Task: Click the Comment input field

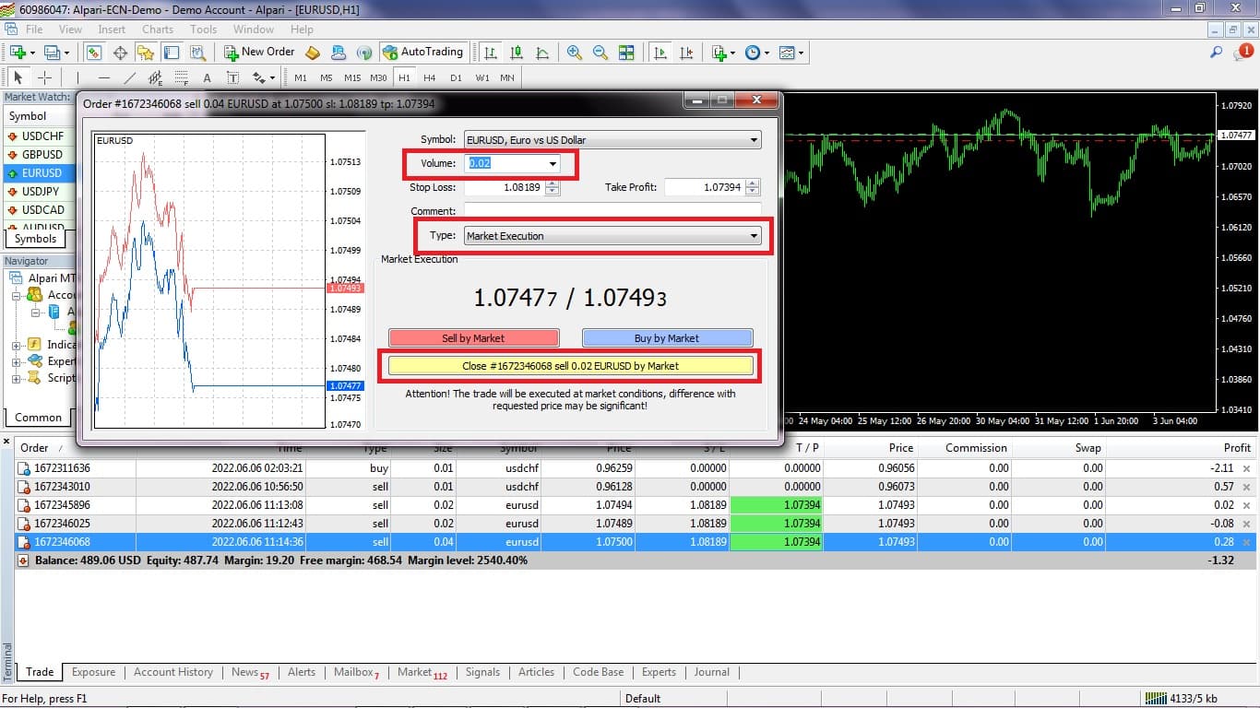Action: [612, 211]
